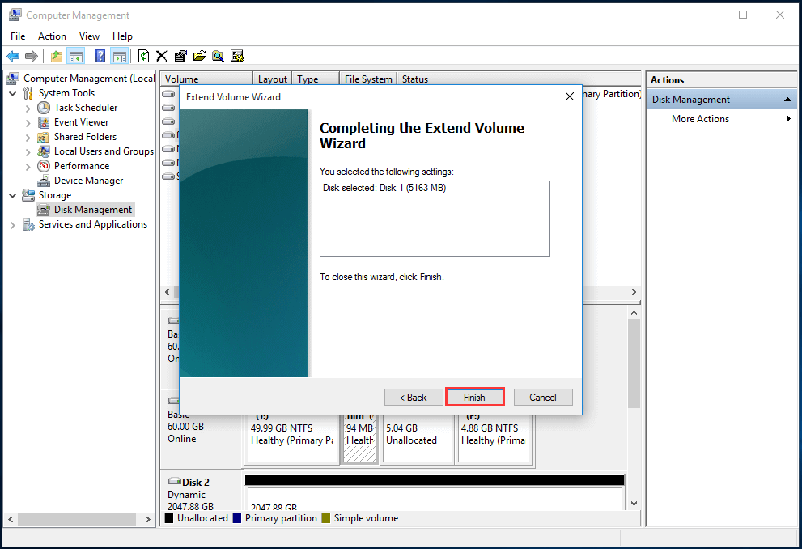
Task: Toggle the Show/Hide console tree pane
Action: pos(75,55)
